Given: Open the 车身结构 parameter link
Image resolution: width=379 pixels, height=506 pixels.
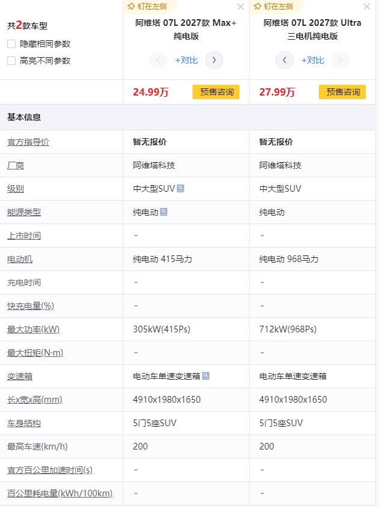Looking at the screenshot, I should pyautogui.click(x=24, y=423).
